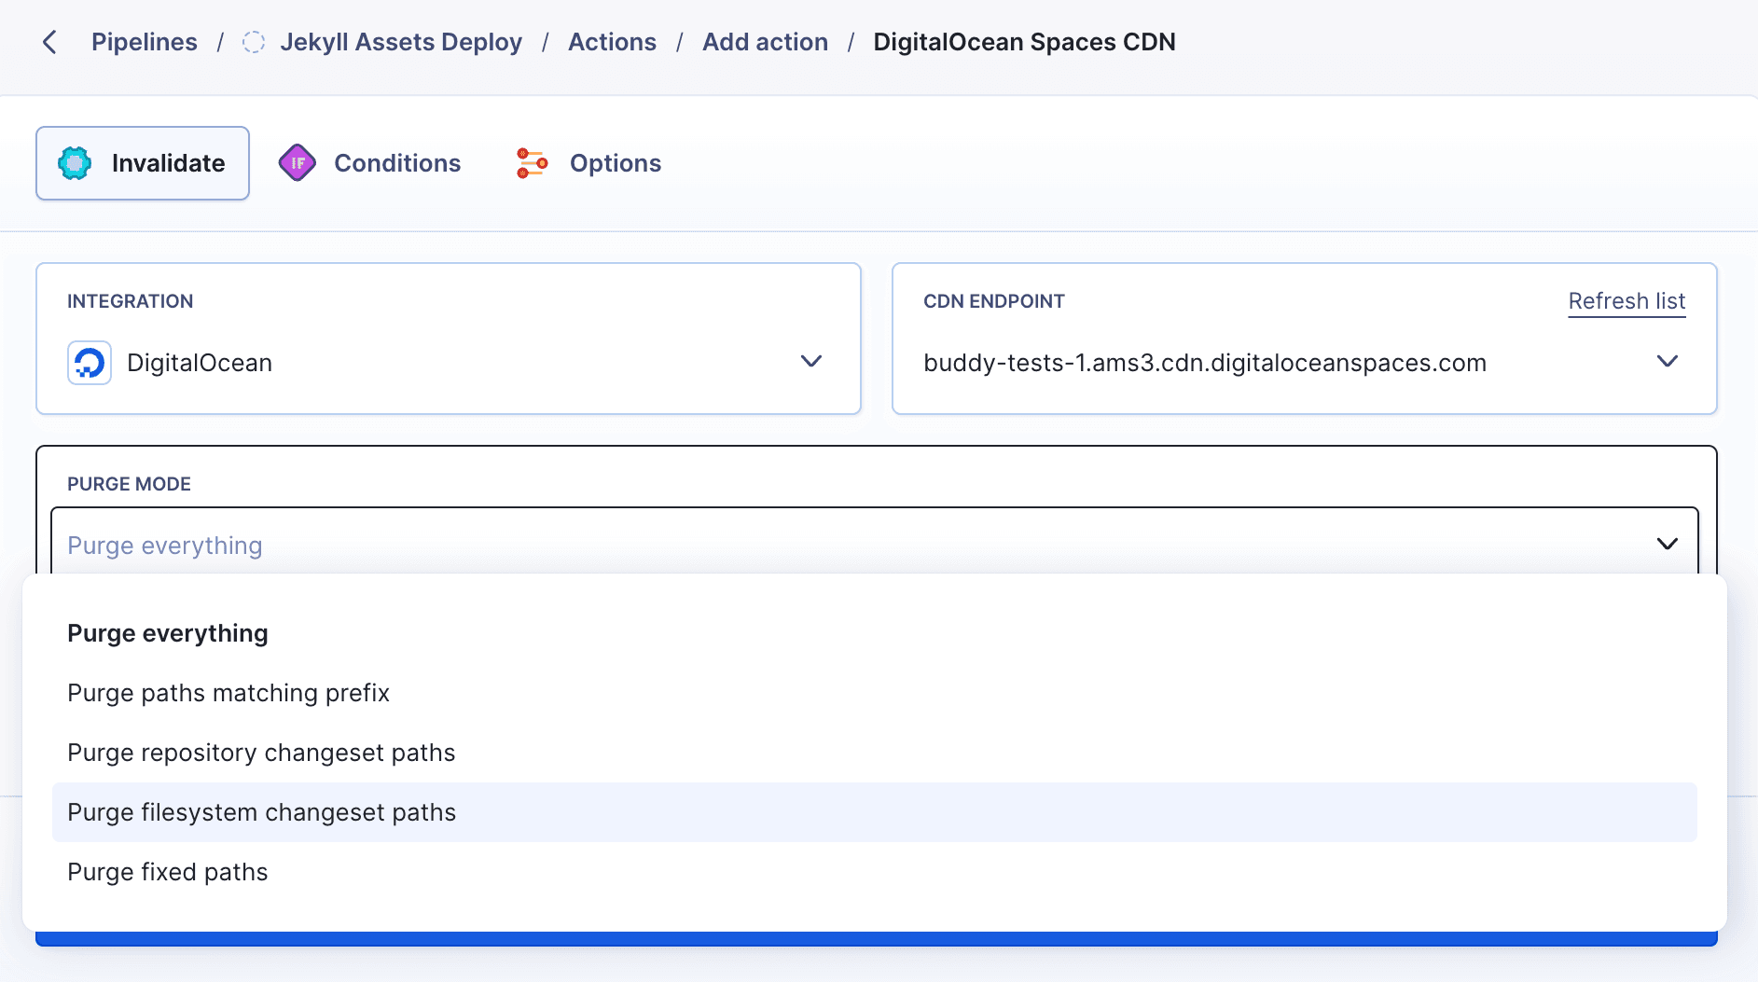Collapse the Purge Mode dropdown
1758x982 pixels.
tap(1667, 543)
